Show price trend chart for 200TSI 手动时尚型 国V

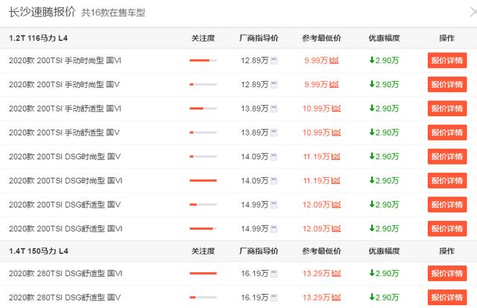pos(334,85)
